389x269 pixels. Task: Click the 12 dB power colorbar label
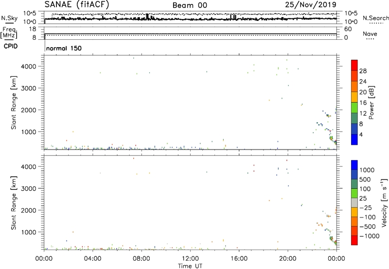[363, 113]
